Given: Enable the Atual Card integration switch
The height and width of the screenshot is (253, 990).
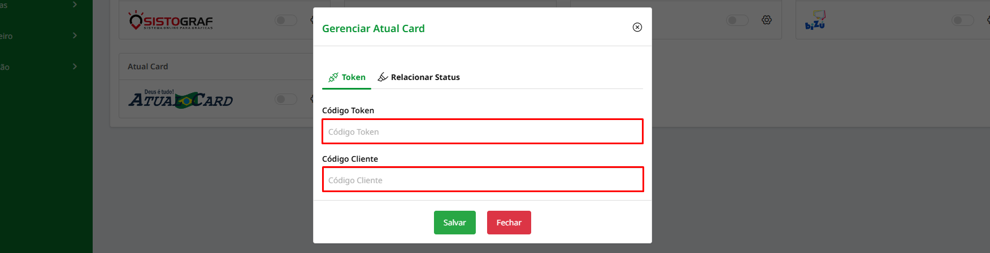Looking at the screenshot, I should (286, 99).
